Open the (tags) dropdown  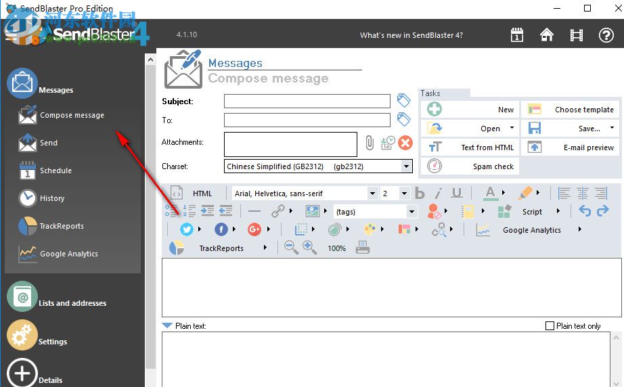pos(412,212)
